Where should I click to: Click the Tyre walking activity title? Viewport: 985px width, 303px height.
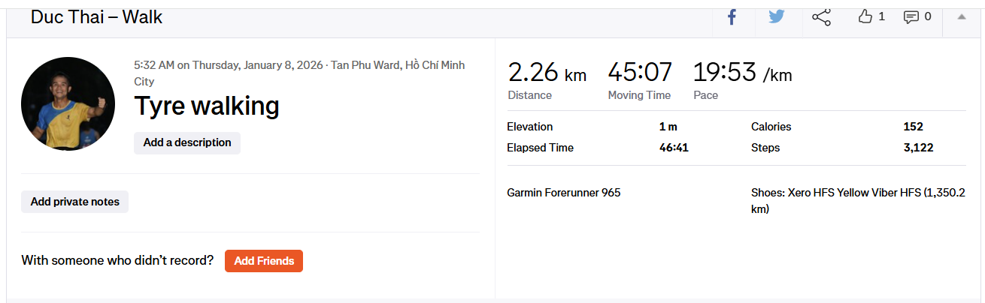coord(207,106)
